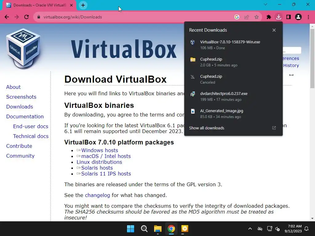The image size is (315, 236).
Task: Open the Screenshots sidebar link
Action: [21, 97]
